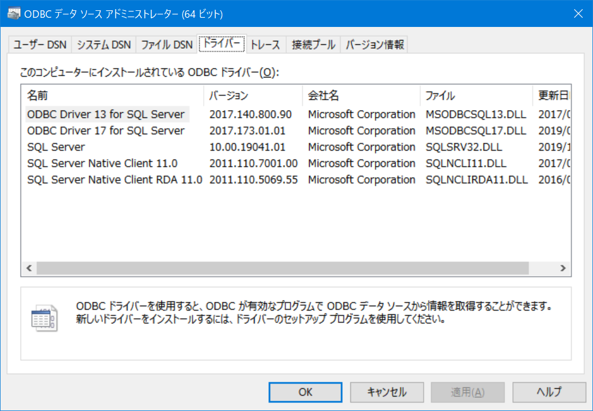Click the left scroll arrow of driver list
Viewport: 593px width, 411px height.
click(29, 268)
